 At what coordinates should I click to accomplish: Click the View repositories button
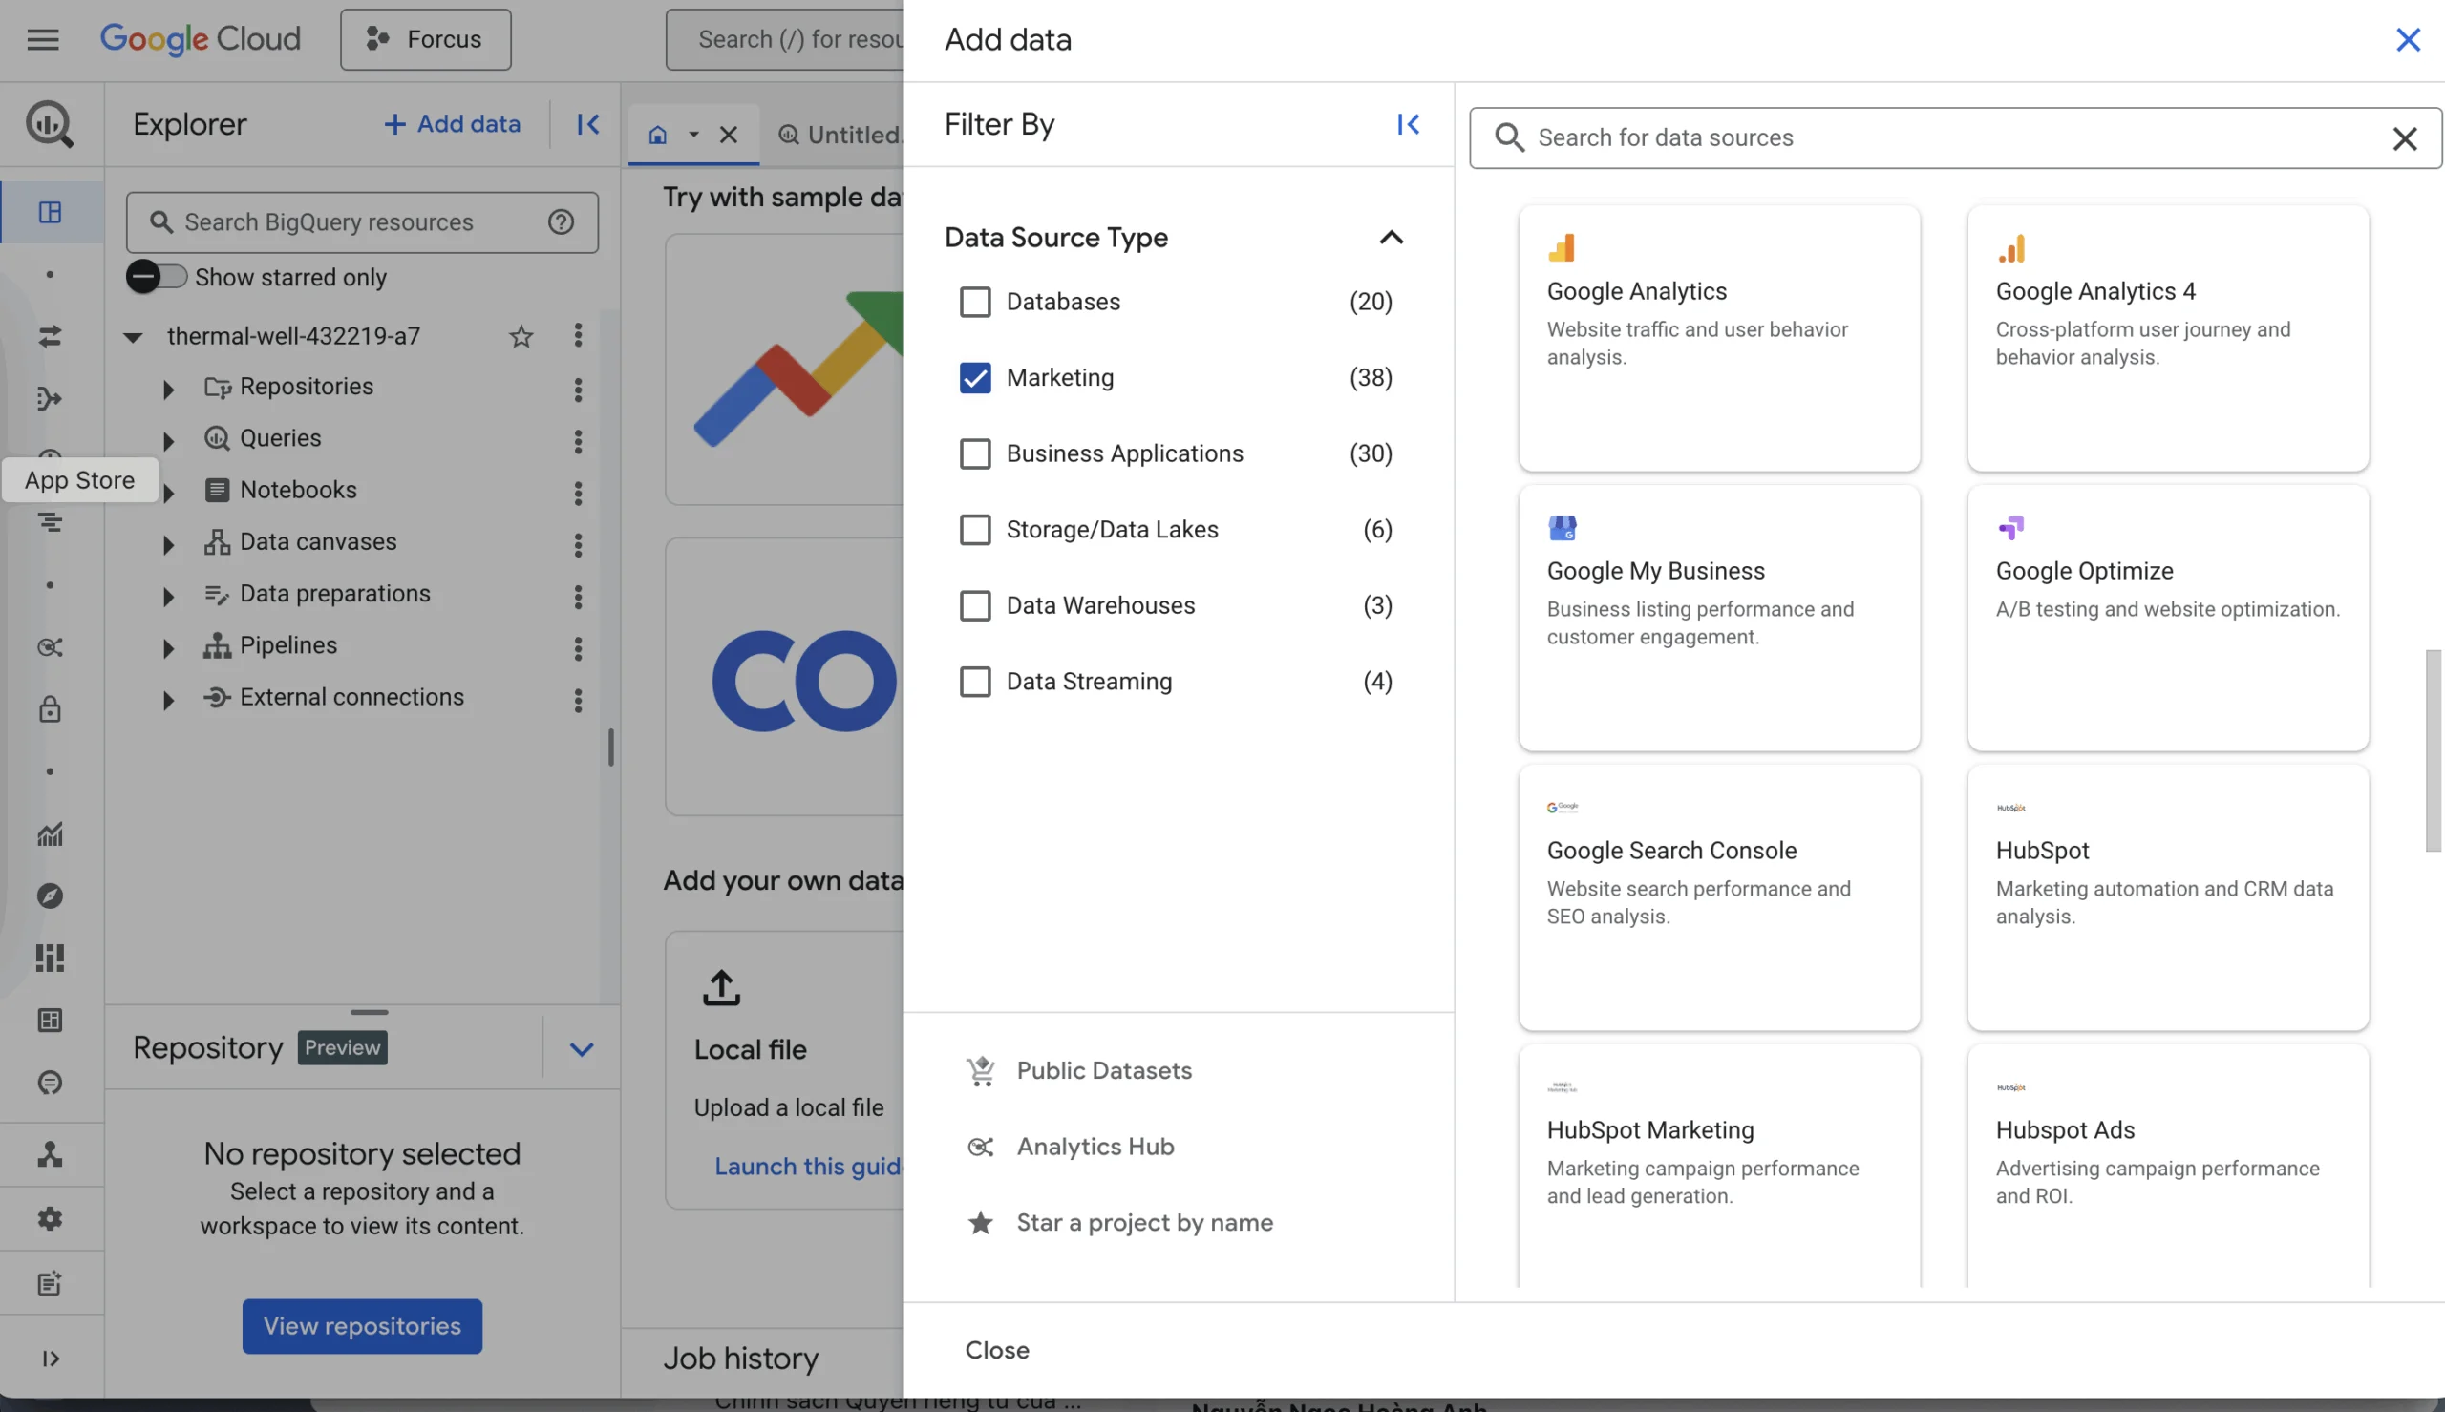pos(362,1326)
